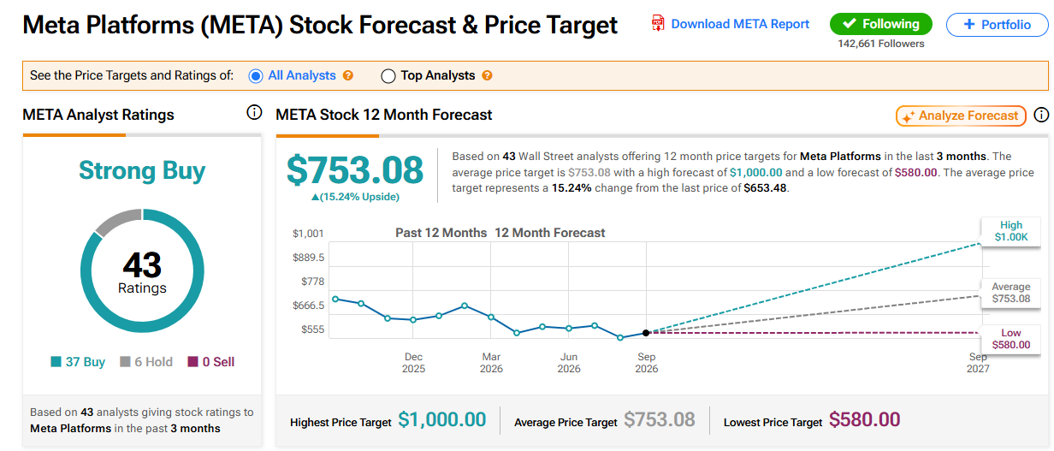Screen dimensions: 1054x451
Task: Click the plus icon on Portfolio button
Action: tap(969, 24)
